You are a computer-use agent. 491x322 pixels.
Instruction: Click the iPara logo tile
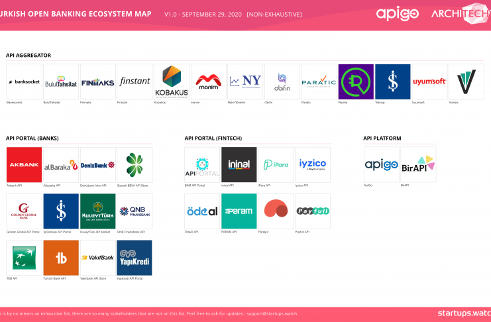click(276, 165)
